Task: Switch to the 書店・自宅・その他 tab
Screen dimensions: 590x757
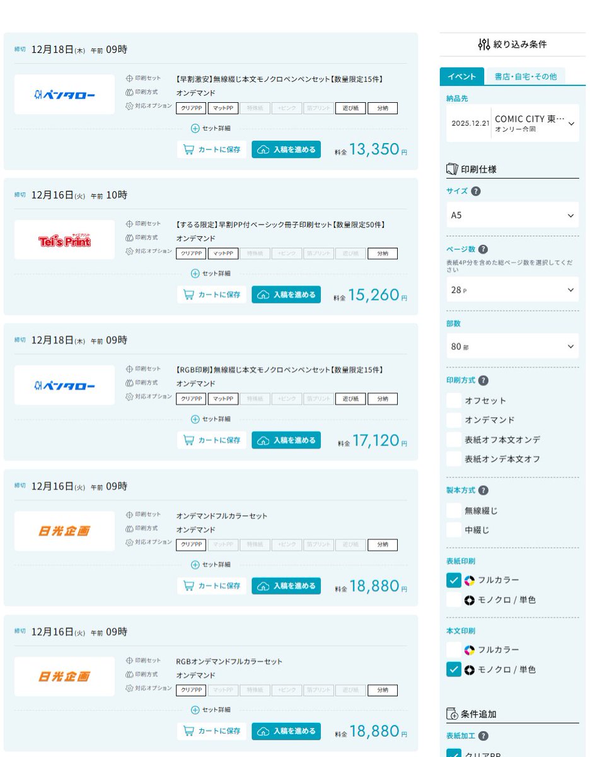Action: pos(526,76)
